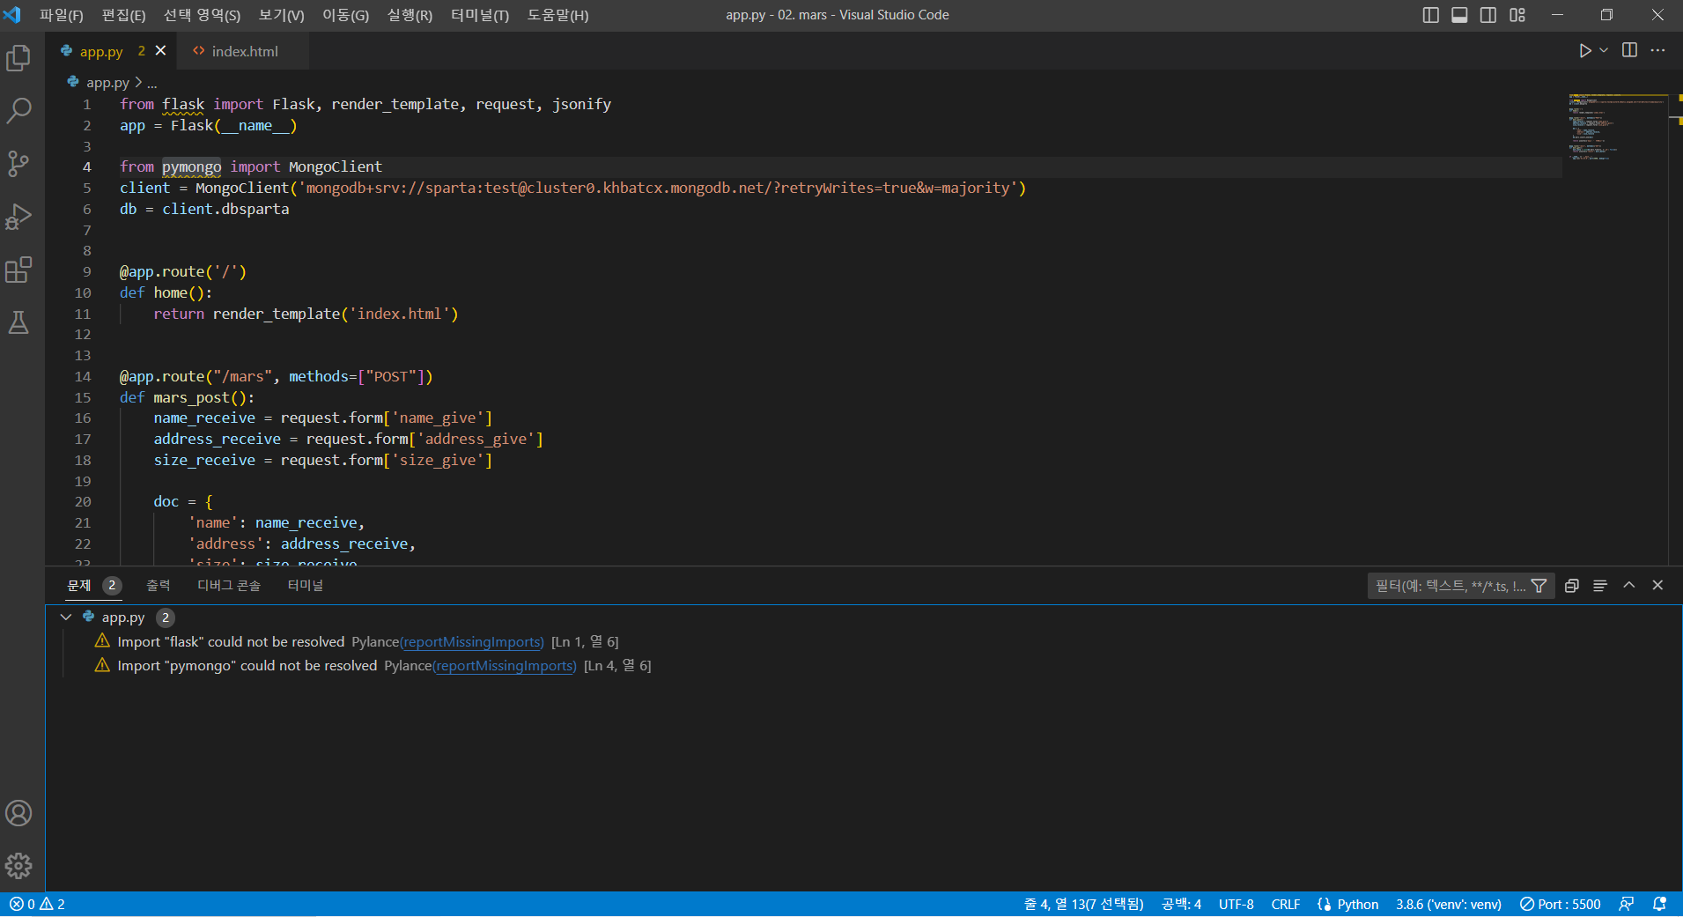Change indentation via 공백: 4
Viewport: 1683px width, 917px height.
point(1181,905)
